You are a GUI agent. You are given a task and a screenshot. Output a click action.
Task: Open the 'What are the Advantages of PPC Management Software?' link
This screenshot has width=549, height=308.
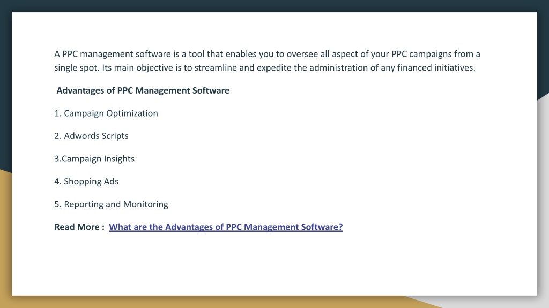point(226,227)
